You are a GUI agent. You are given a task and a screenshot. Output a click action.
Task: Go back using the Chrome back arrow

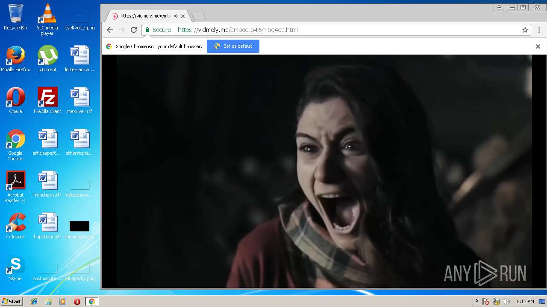coord(110,30)
